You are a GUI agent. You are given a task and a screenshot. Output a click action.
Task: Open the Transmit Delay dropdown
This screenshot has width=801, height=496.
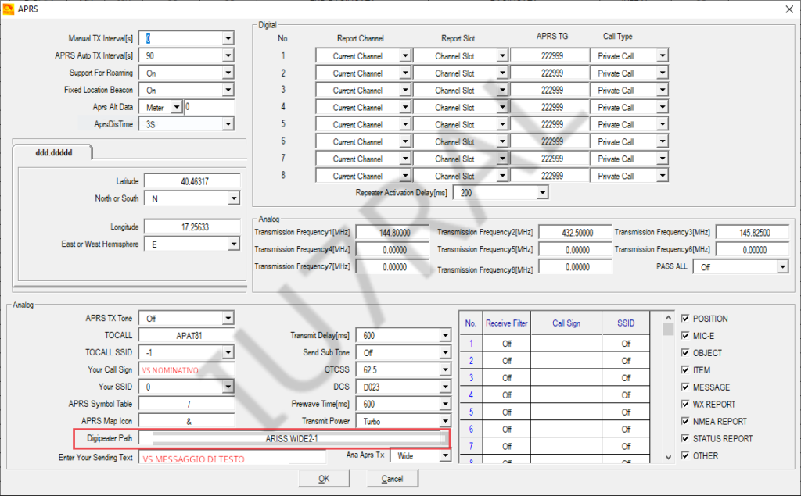[x=445, y=335]
